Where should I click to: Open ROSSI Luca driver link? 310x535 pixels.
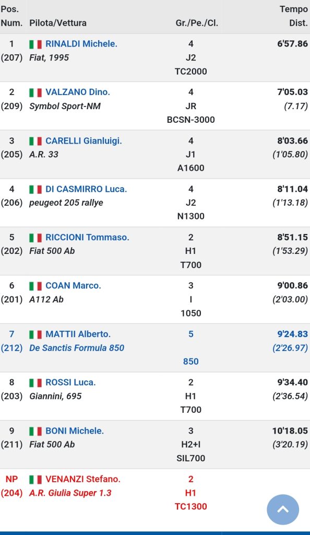coord(70,382)
